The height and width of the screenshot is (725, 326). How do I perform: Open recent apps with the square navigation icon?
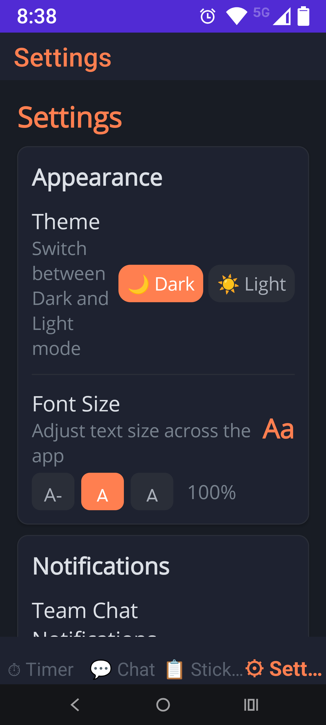(251, 705)
